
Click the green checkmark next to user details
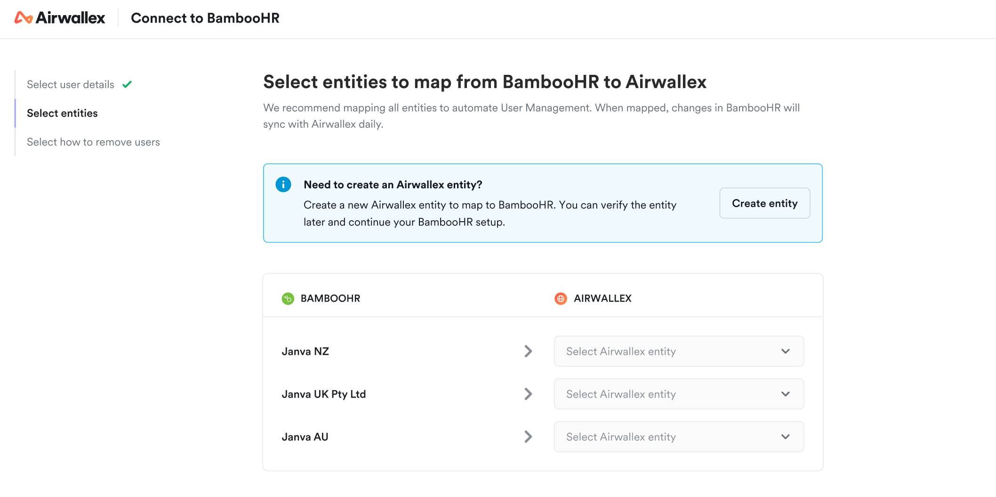tap(127, 85)
